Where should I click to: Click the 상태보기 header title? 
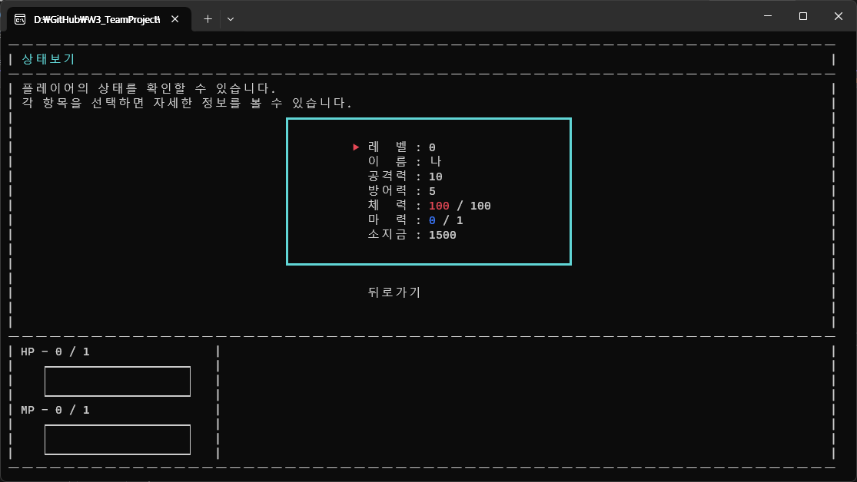[x=48, y=59]
